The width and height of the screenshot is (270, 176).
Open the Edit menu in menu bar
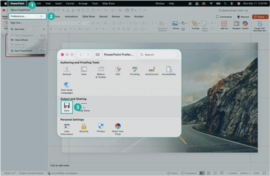pyautogui.click(x=39, y=4)
